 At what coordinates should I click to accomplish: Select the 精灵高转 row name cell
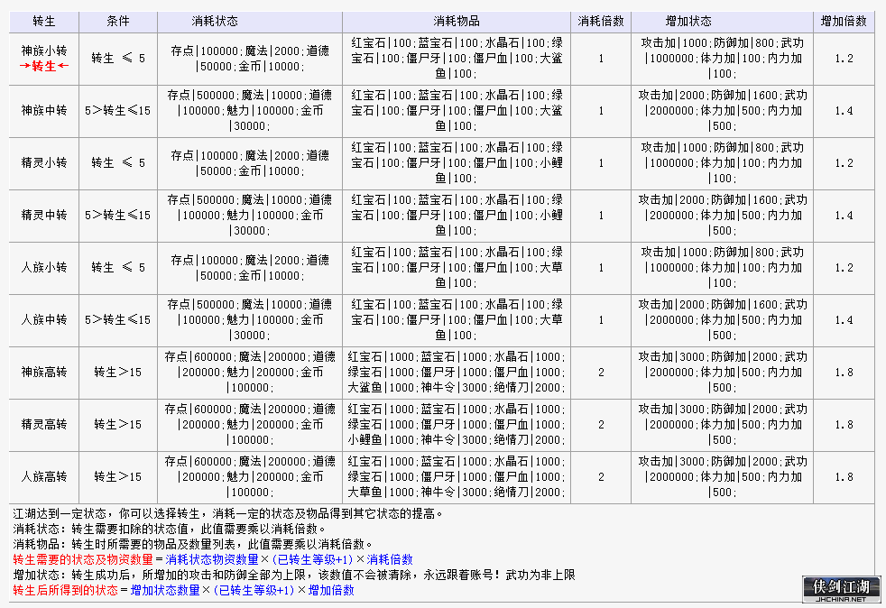pyautogui.click(x=44, y=424)
